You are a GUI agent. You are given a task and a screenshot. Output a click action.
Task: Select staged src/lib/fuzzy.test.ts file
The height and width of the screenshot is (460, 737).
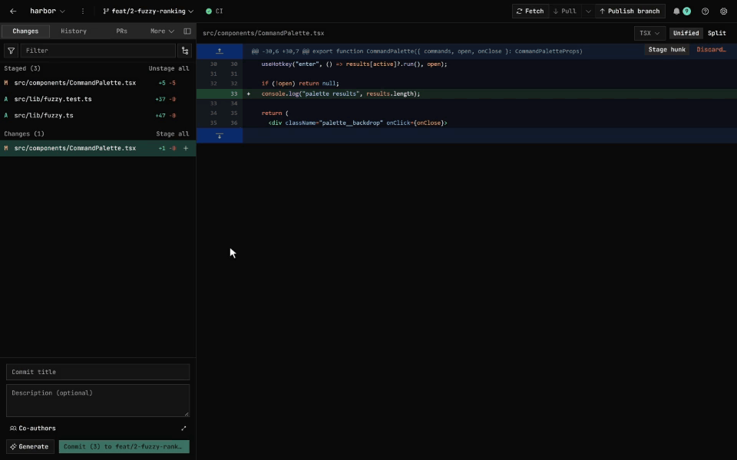pyautogui.click(x=97, y=99)
